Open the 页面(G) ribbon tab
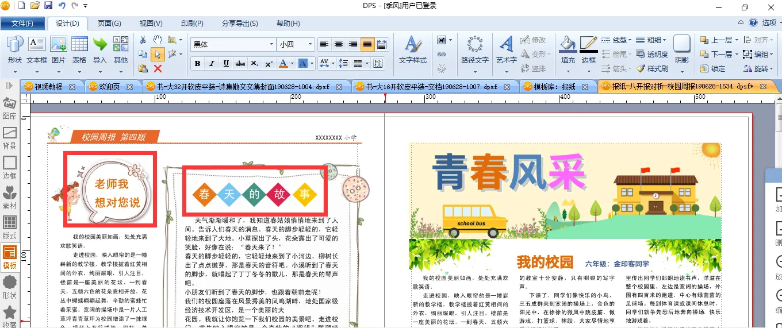The image size is (782, 328). pyautogui.click(x=109, y=24)
